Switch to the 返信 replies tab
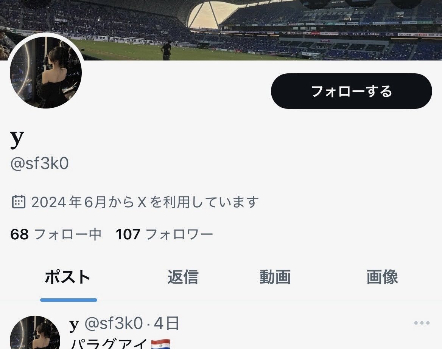Viewport: 442px width, 349px height. (x=183, y=277)
